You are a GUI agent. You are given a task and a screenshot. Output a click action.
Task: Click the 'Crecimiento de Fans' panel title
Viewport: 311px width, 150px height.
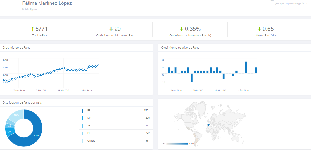click(16, 48)
